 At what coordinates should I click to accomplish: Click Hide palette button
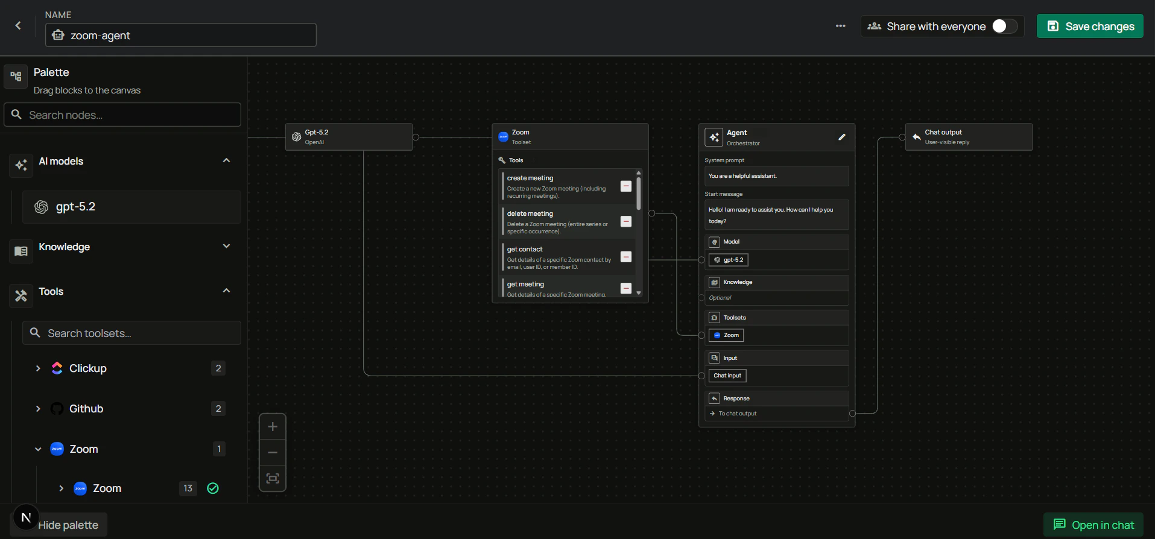click(68, 525)
